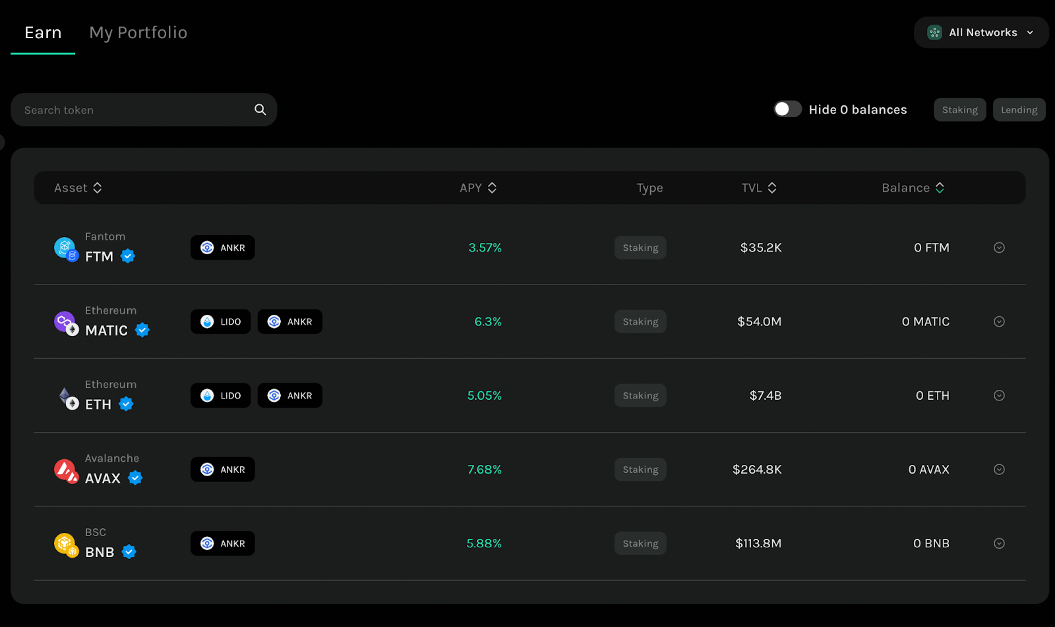Click the Fantom FTM token icon
Viewport: 1055px width, 627px height.
pos(66,249)
